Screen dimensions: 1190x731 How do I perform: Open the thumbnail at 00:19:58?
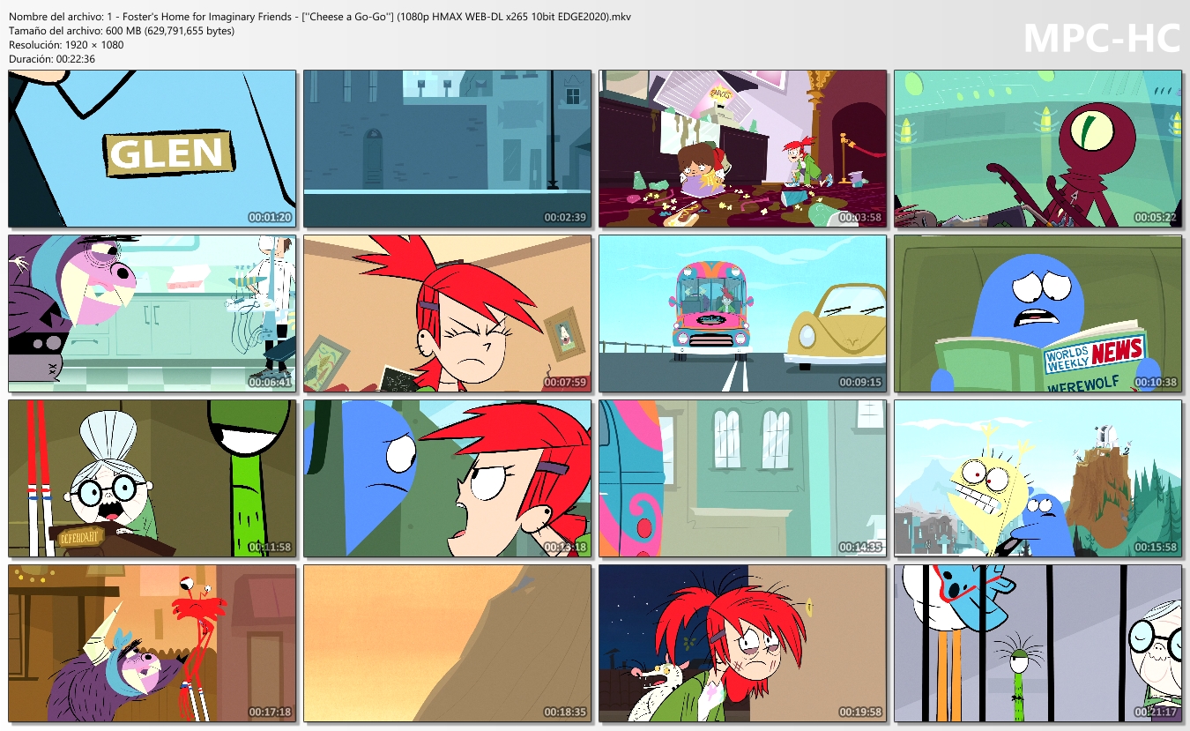[x=743, y=644]
